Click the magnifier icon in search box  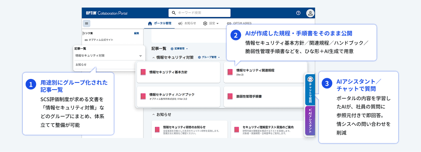[174, 12]
